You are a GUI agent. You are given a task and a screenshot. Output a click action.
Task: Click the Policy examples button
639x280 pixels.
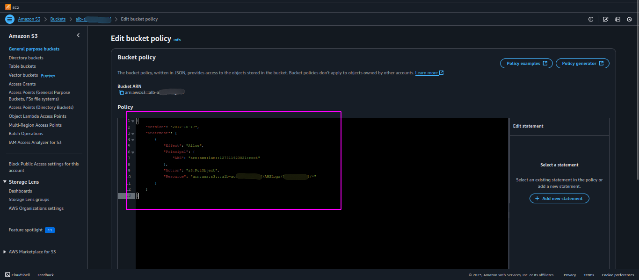[x=526, y=64]
